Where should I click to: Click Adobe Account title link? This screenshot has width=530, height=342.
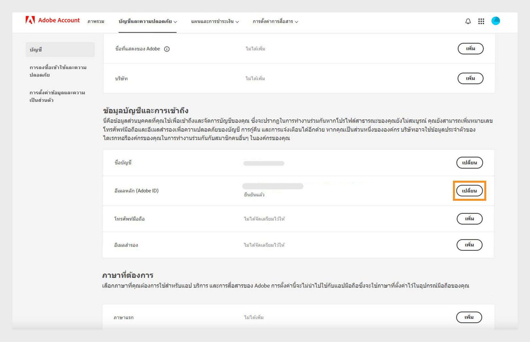coord(59,20)
